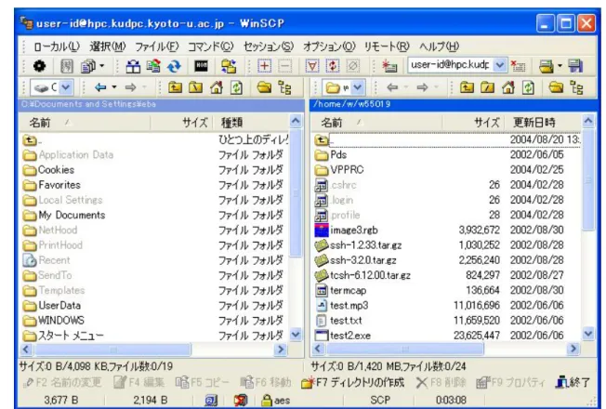This screenshot has height=409, width=606.
Task: Click the queue view toolbar icon
Action: [x=67, y=66]
